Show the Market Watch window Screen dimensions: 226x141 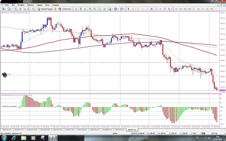pyautogui.click(x=16, y=9)
